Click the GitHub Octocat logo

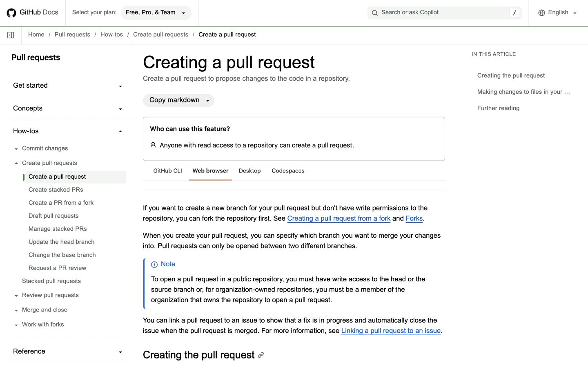coord(11,13)
